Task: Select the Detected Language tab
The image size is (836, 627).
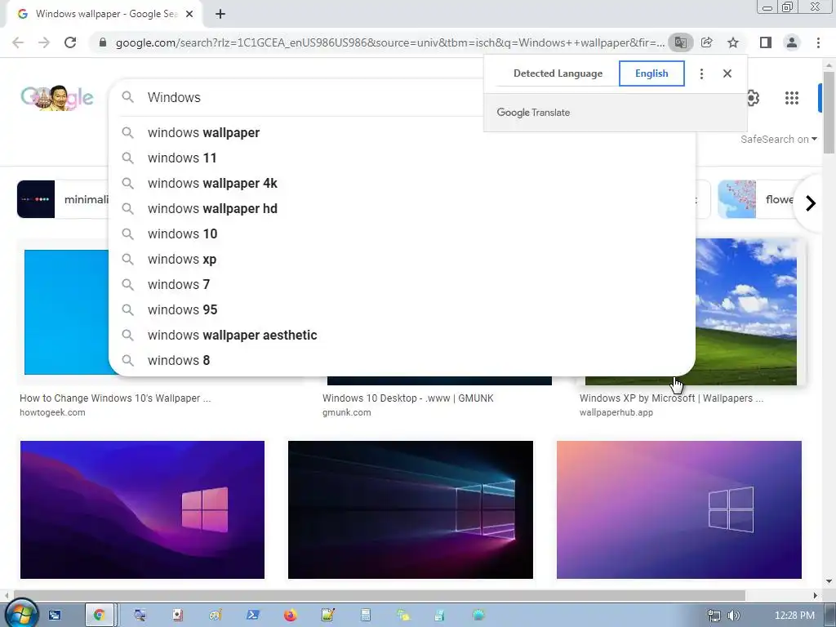Action: pyautogui.click(x=558, y=73)
